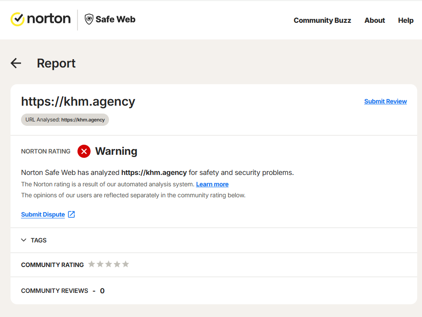Screen dimensions: 422x317
Task: Click the NORTON RATING label
Action: [x=46, y=152]
